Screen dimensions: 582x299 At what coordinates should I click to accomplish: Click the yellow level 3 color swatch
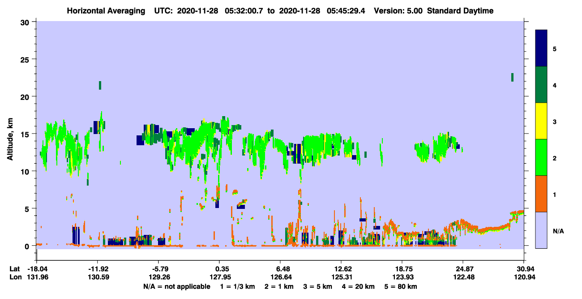coord(541,121)
